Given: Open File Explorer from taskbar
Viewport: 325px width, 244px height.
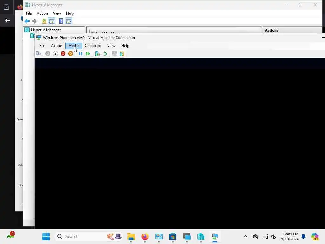Looking at the screenshot, I should [x=131, y=236].
